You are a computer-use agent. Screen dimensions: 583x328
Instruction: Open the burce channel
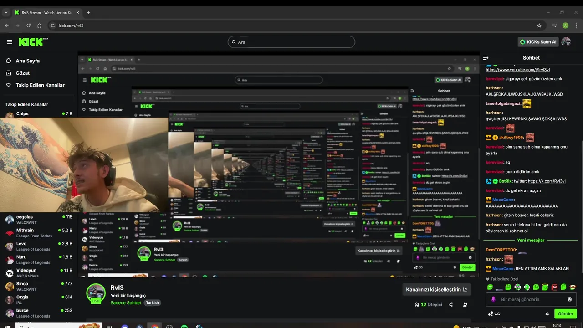click(x=39, y=313)
